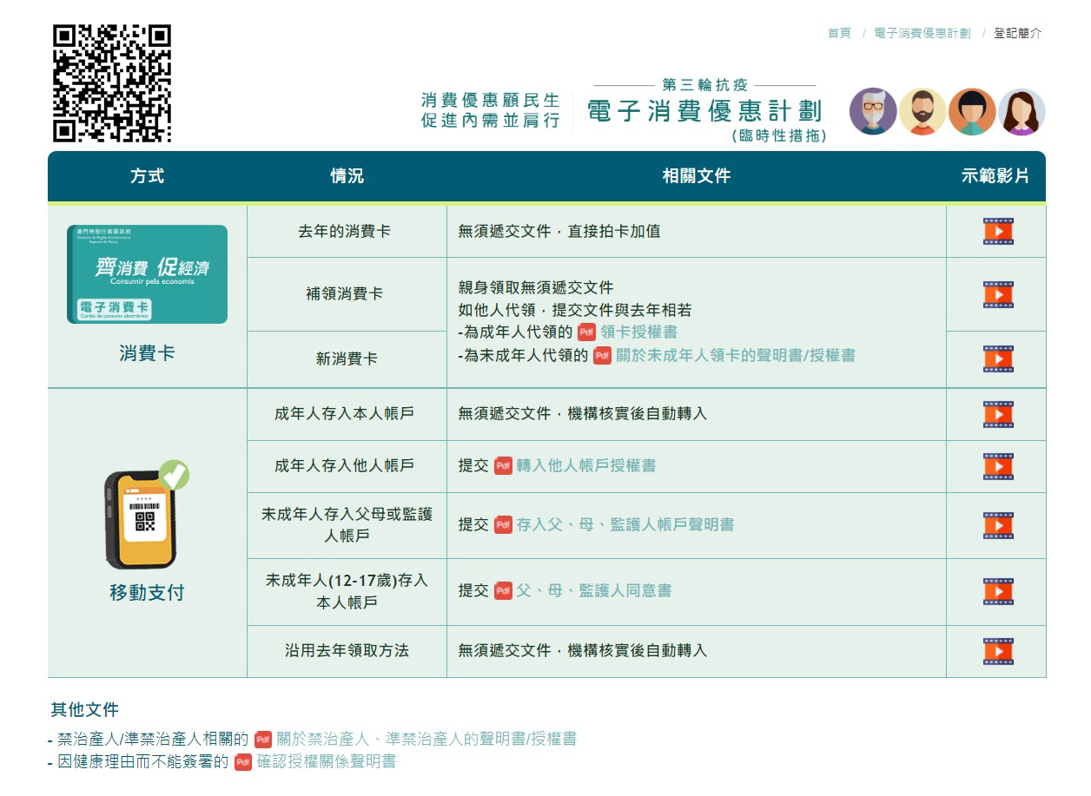
Task: Play demo video for 新消費卡 row
Action: [x=997, y=359]
